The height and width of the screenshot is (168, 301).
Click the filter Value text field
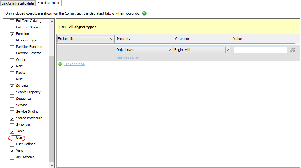[x=260, y=50]
